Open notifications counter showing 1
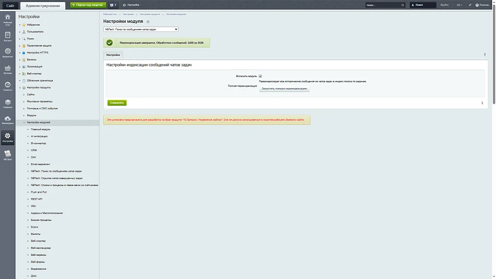Viewport: 496px width, 279px height. pos(113,5)
